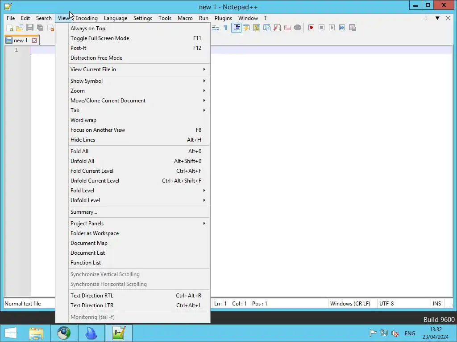This screenshot has height=342, width=457.
Task: Toggle Folder as Workspace panel menu item
Action: point(139,233)
